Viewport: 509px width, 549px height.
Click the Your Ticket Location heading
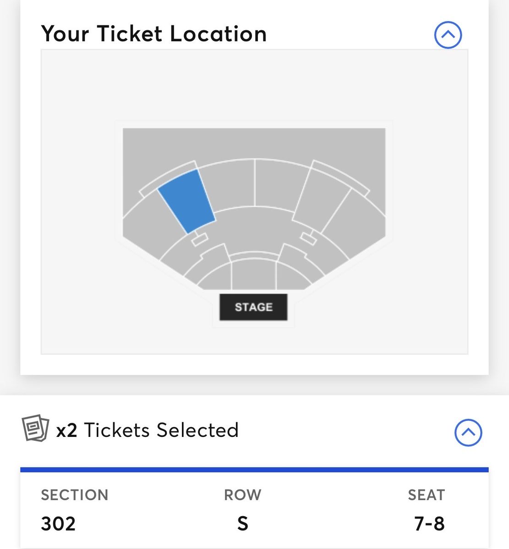click(x=154, y=34)
